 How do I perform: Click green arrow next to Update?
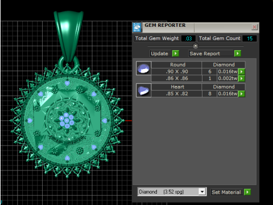176,54
